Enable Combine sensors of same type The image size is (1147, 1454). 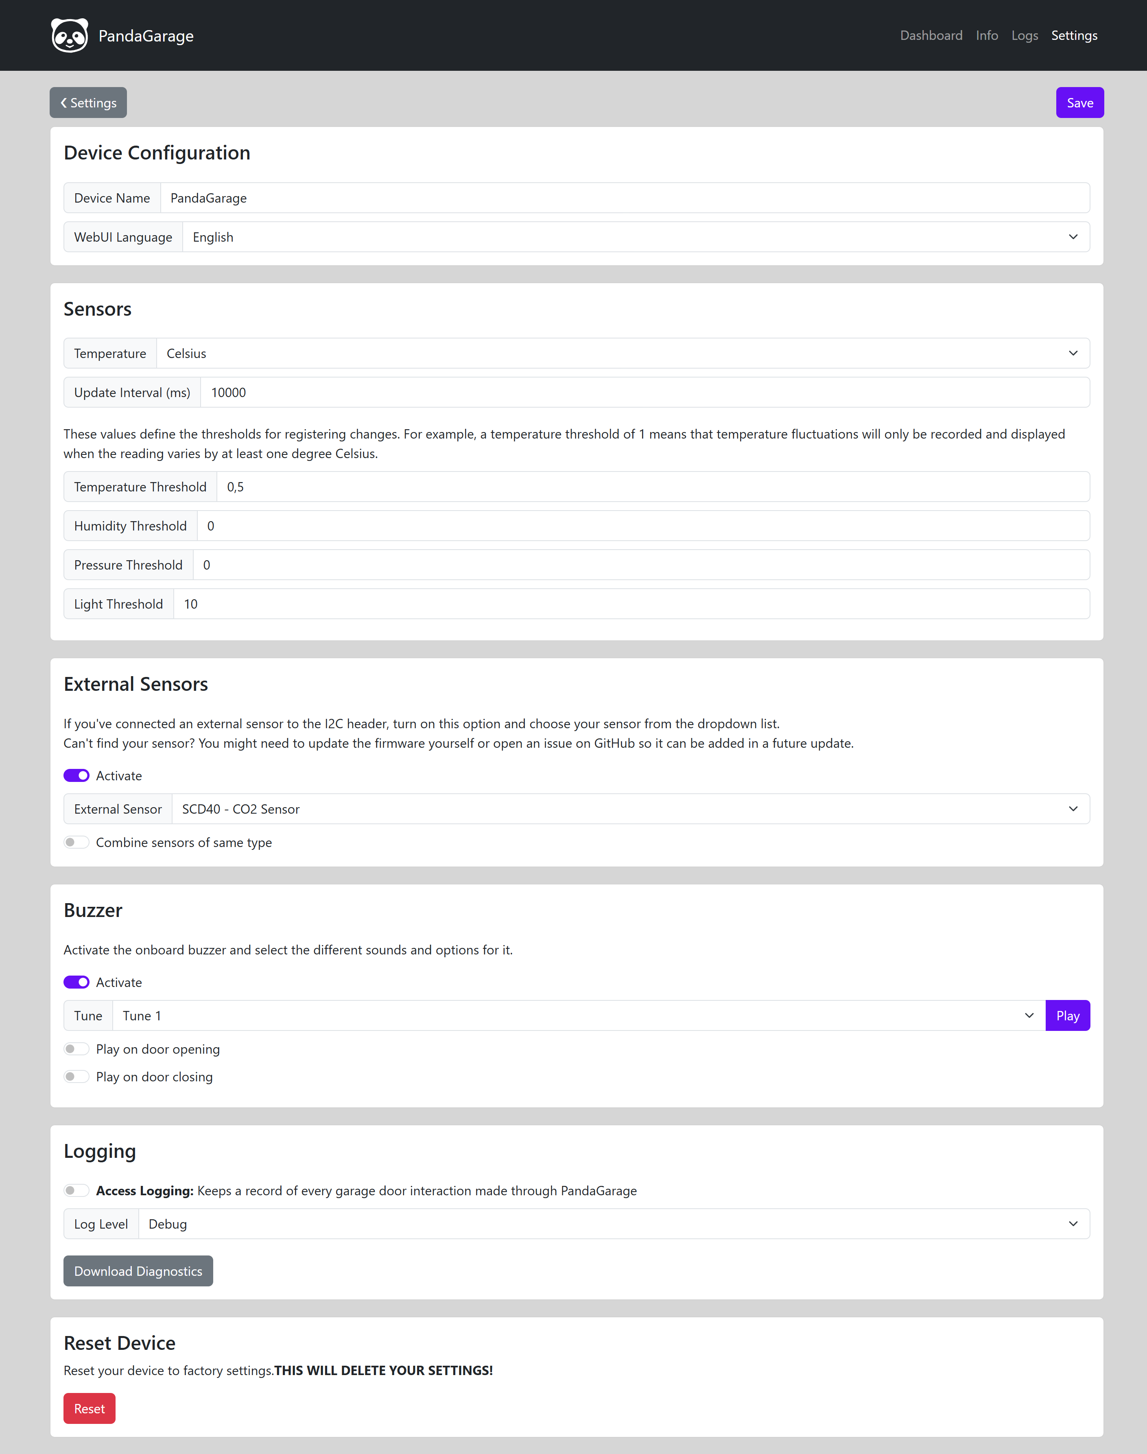[x=76, y=843]
